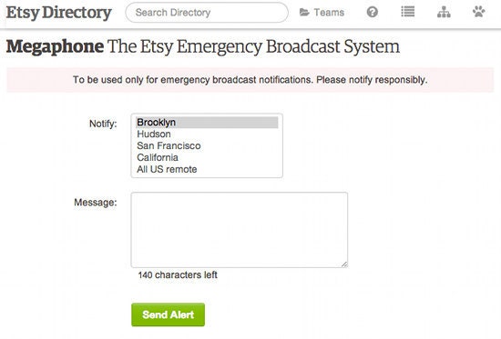Click inside the Message text area
The width and height of the screenshot is (501, 339).
(x=240, y=230)
